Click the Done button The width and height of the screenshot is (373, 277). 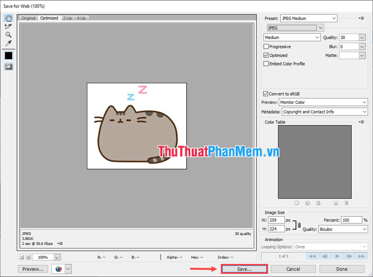click(342, 269)
